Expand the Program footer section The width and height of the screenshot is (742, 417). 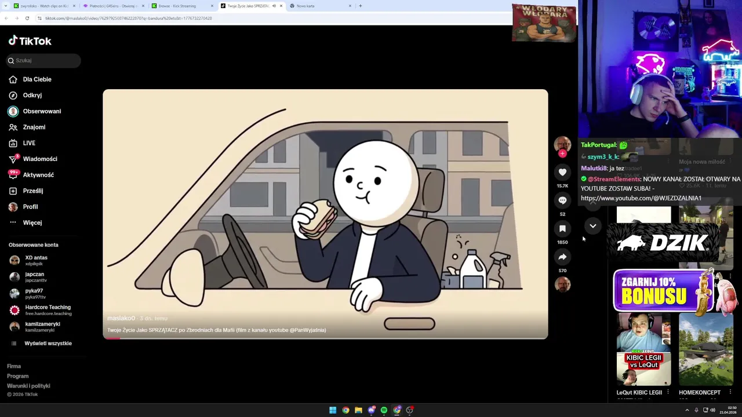[x=17, y=376]
